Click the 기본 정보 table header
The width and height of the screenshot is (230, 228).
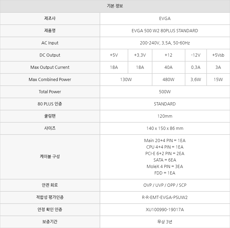click(x=115, y=6)
